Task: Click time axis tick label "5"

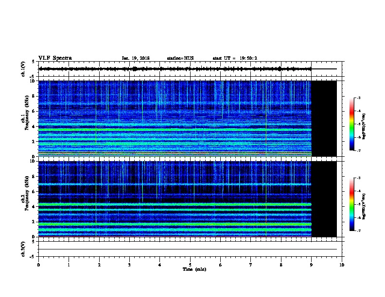Action: (190, 264)
